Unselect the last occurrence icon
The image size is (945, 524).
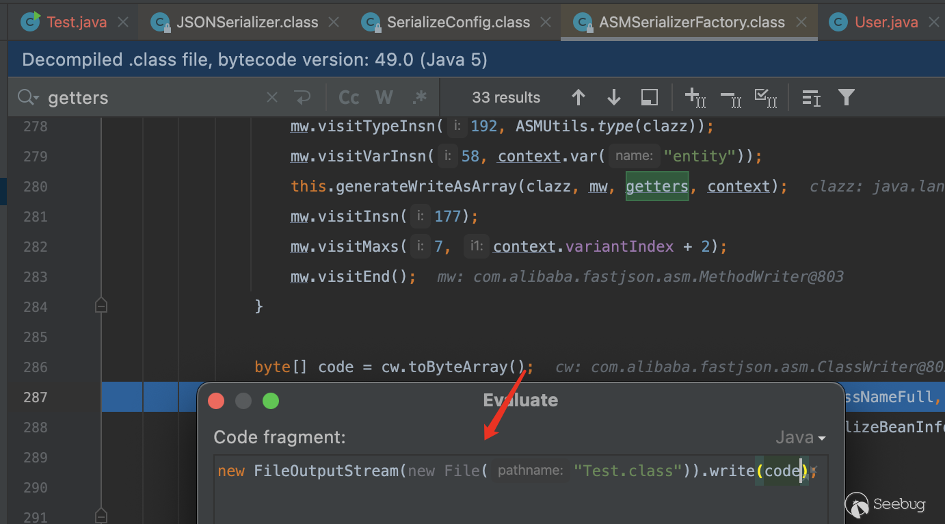coord(730,98)
